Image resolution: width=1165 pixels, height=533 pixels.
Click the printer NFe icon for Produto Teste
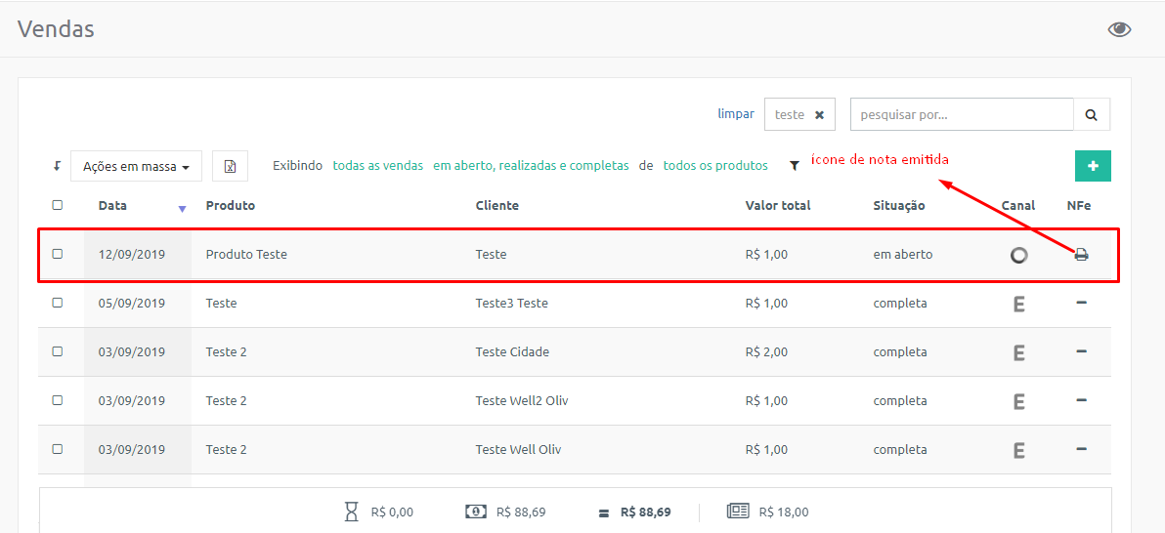coord(1082,255)
